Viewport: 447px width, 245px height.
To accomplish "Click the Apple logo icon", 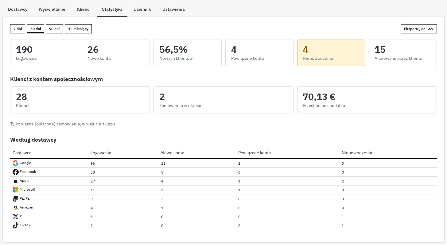I will click(16, 181).
